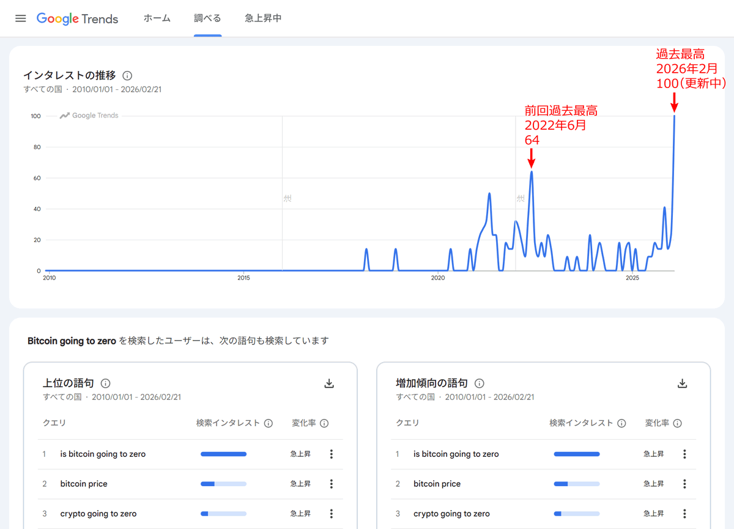This screenshot has width=734, height=529.
Task: Open top query 'is bitcoin going to zero'
Action: (x=103, y=454)
